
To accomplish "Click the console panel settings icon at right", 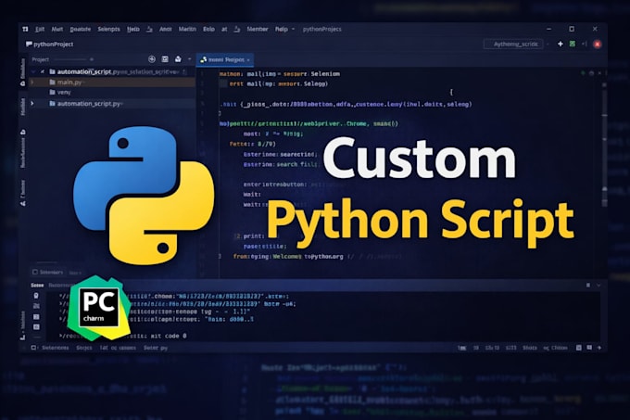I will [588, 285].
